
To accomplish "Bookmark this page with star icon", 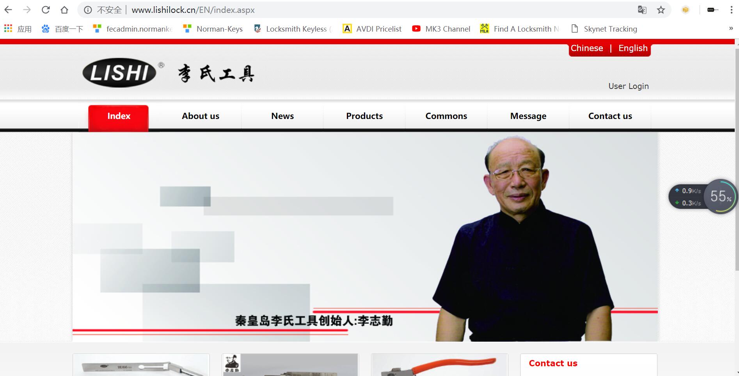I will pyautogui.click(x=661, y=10).
